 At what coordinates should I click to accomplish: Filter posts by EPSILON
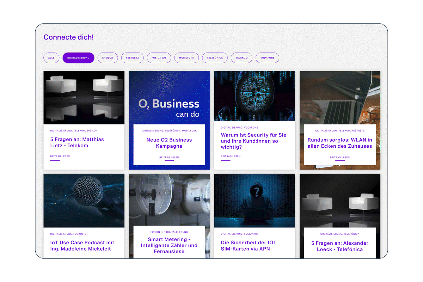tap(108, 58)
